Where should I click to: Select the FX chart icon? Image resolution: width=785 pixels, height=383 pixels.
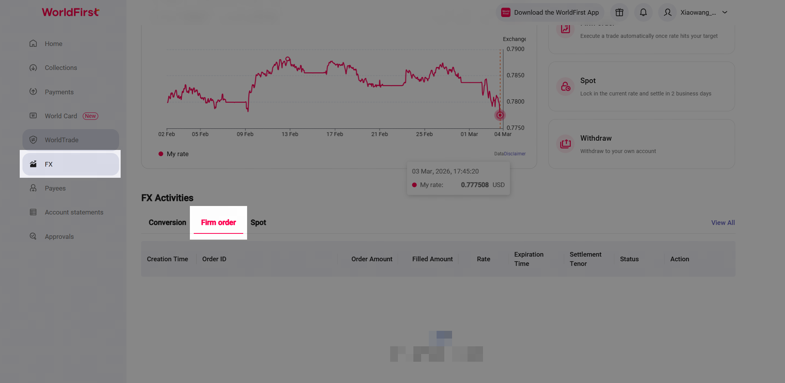[33, 164]
